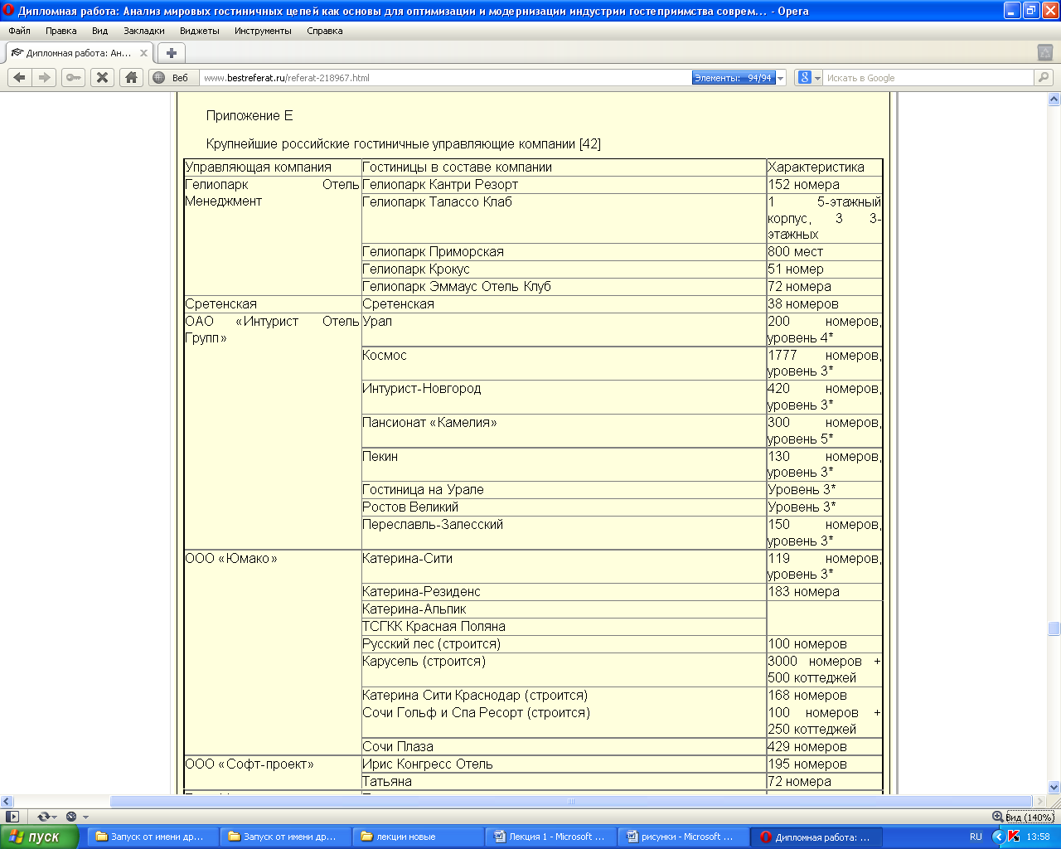Click the Пансионат «Камелия» cell
Viewport: 1061px width, 849px height.
564,431
